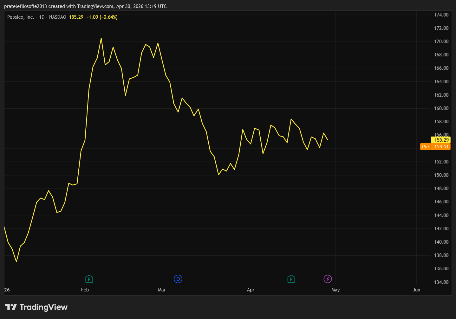
Task: Open the April earnings 'E' marker
Action: [291, 279]
